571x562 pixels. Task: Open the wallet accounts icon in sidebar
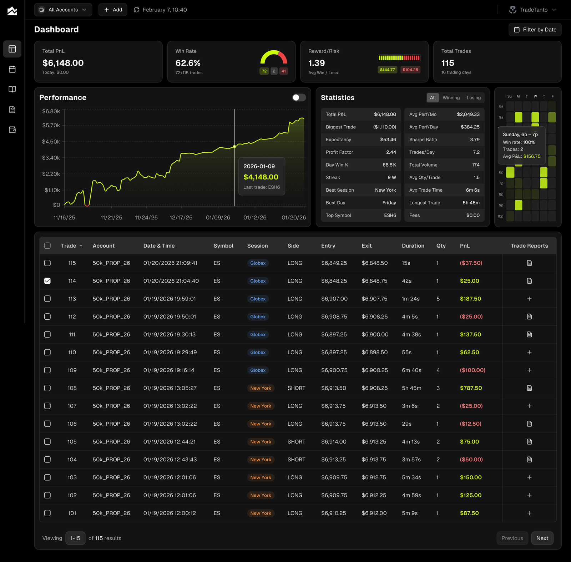12,130
